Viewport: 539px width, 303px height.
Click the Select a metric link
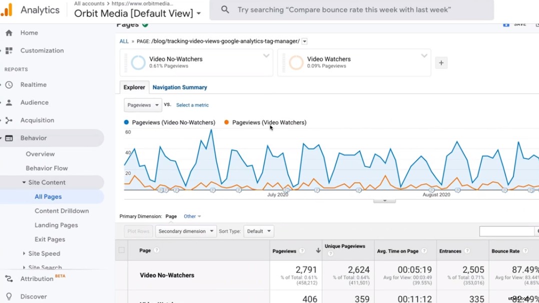click(x=193, y=105)
